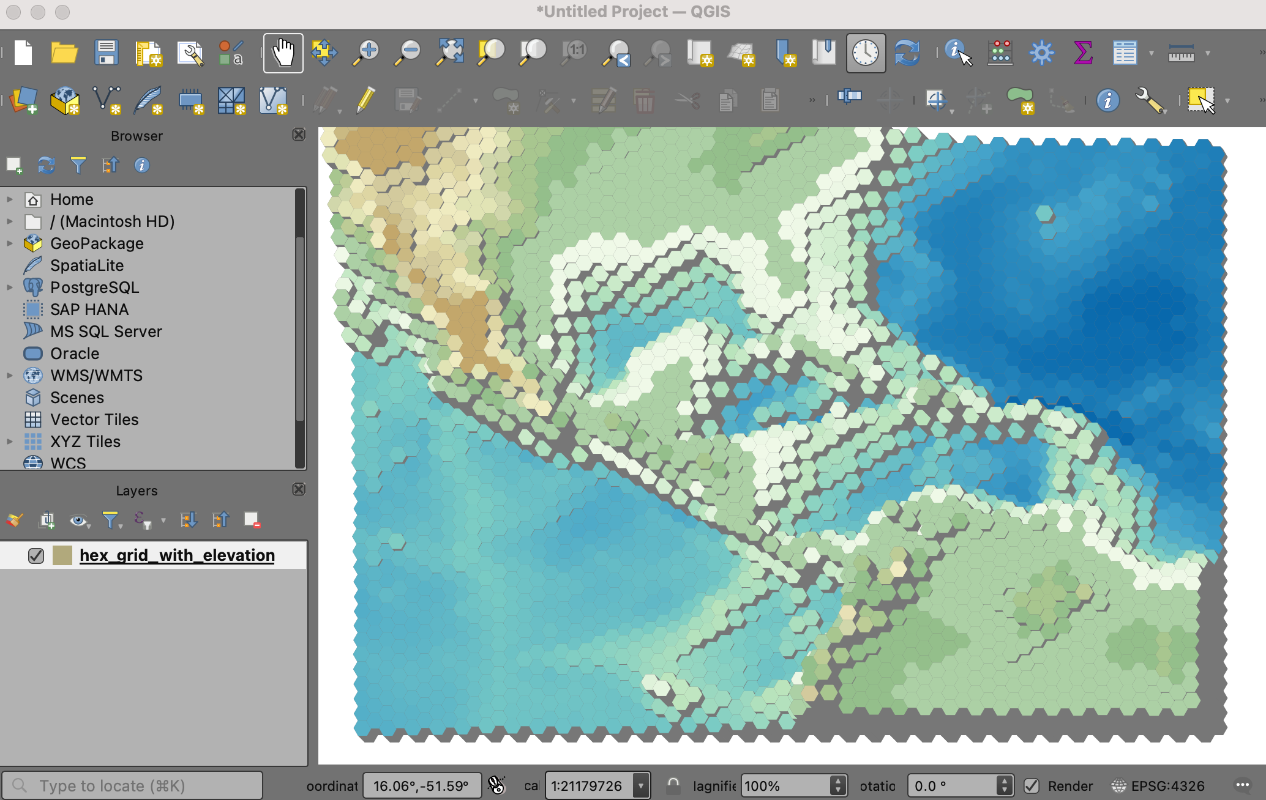Click the EPSG:4326 CRS button
This screenshot has height=800, width=1266.
pos(1158,786)
